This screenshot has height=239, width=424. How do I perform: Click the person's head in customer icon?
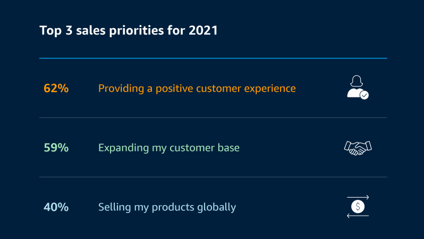[357, 81]
